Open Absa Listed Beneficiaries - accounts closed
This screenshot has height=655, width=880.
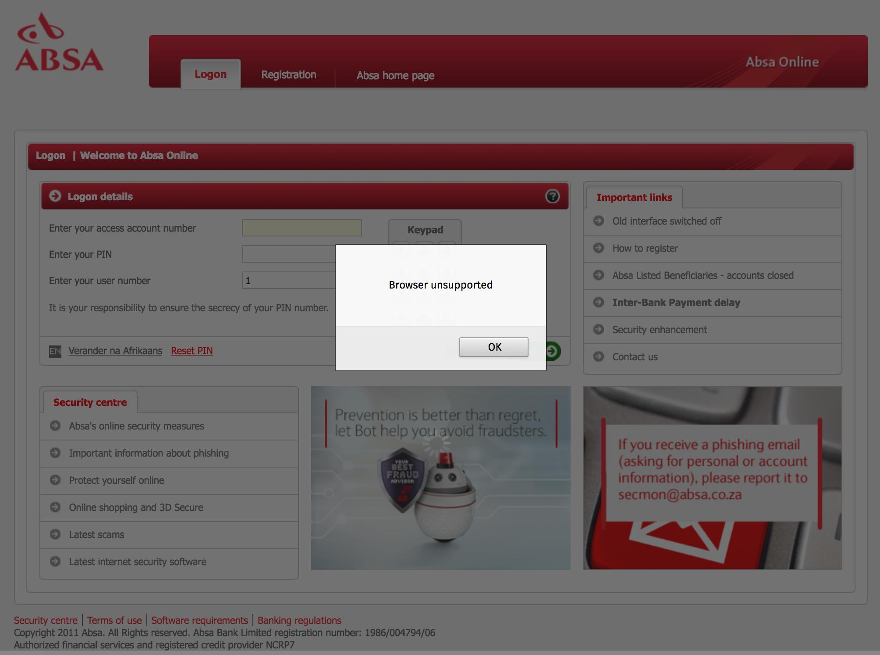[703, 275]
